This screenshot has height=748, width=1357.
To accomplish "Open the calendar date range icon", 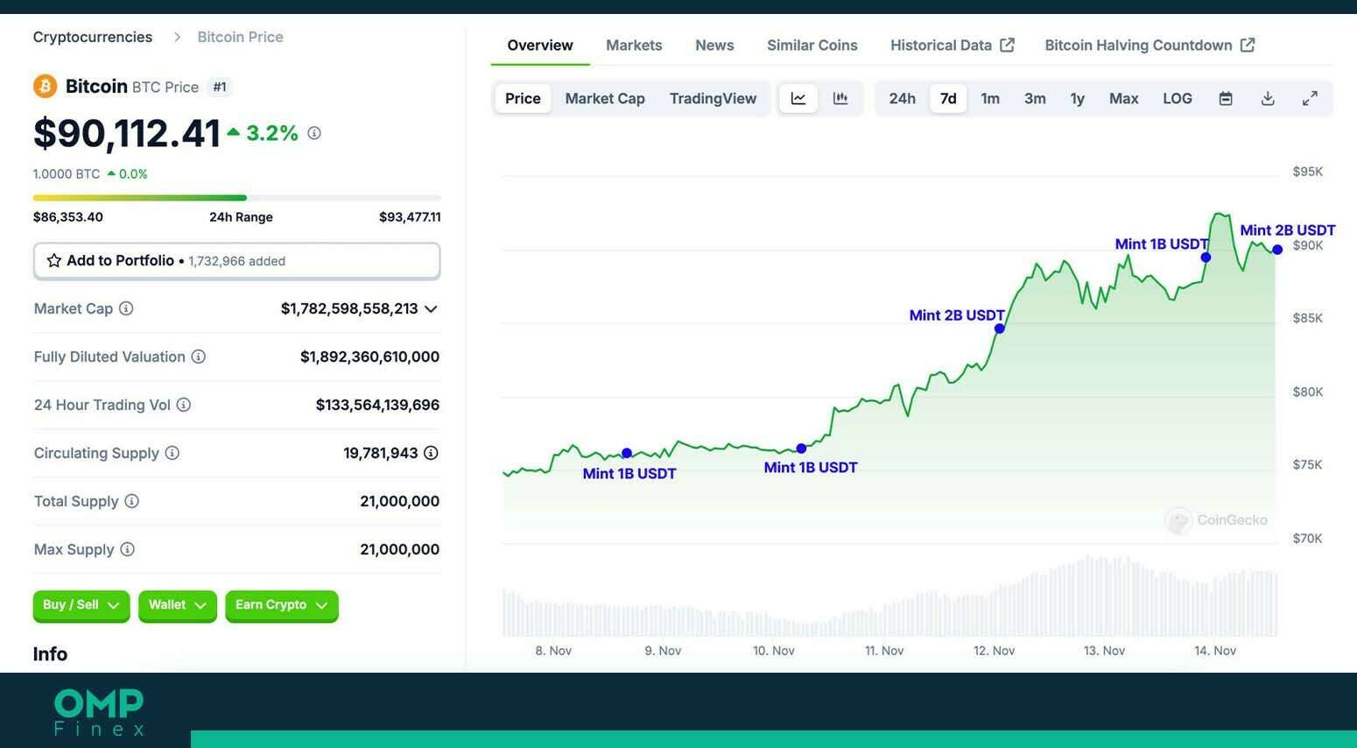I will pyautogui.click(x=1226, y=98).
